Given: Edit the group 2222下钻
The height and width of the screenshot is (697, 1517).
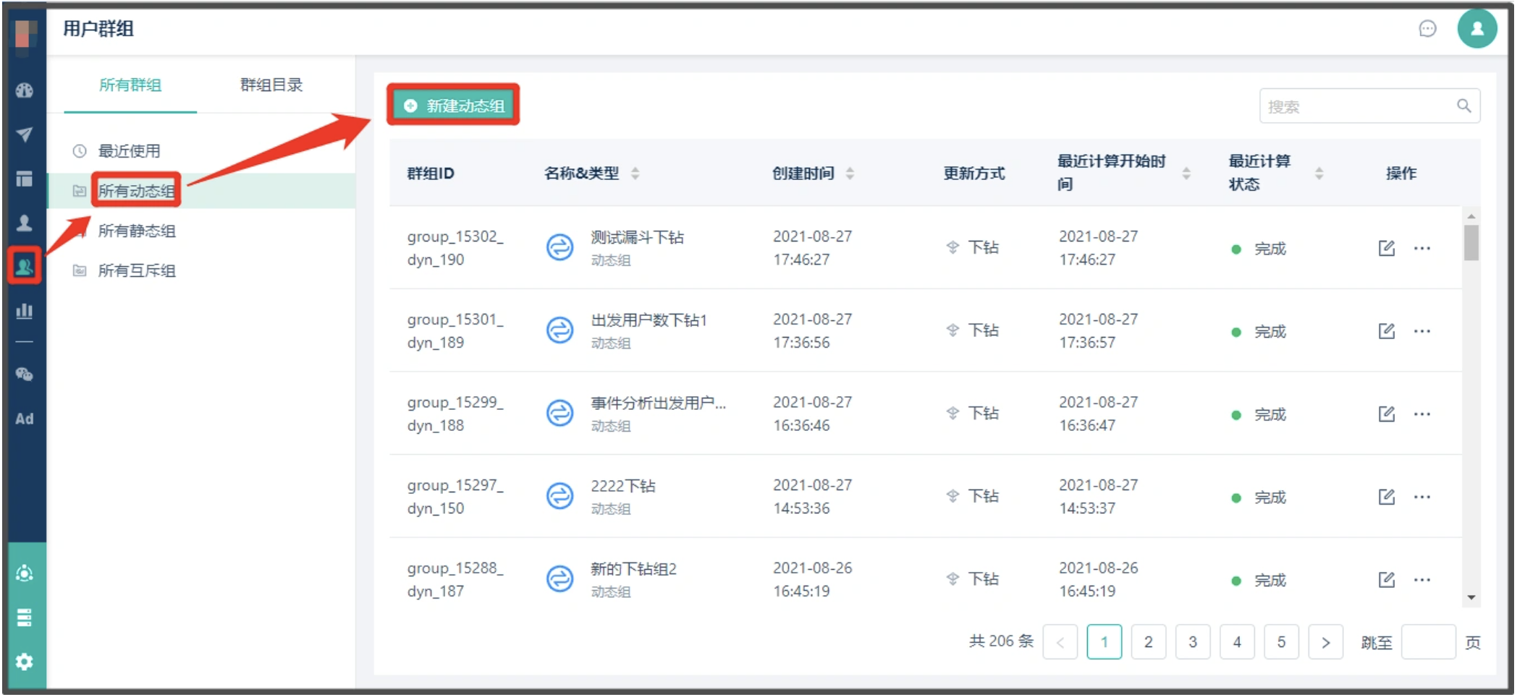Looking at the screenshot, I should (x=1386, y=497).
